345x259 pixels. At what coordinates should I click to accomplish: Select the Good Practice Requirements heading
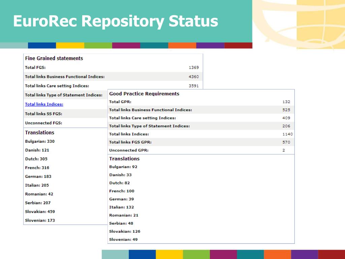pyautogui.click(x=144, y=94)
